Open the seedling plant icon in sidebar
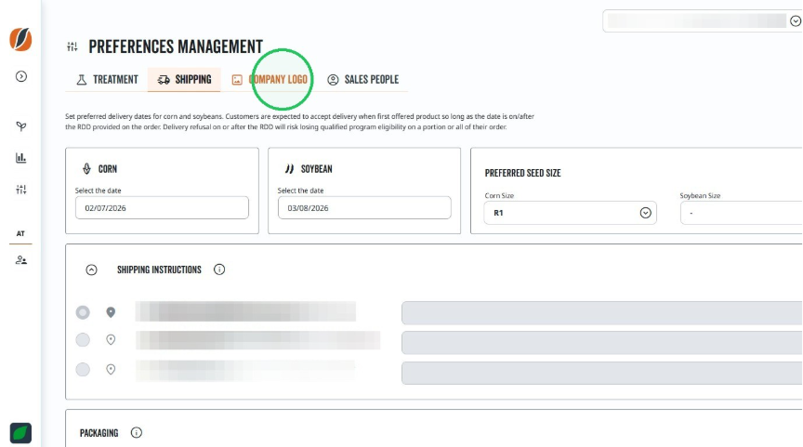Screen dimensions: 803x447 [21, 126]
